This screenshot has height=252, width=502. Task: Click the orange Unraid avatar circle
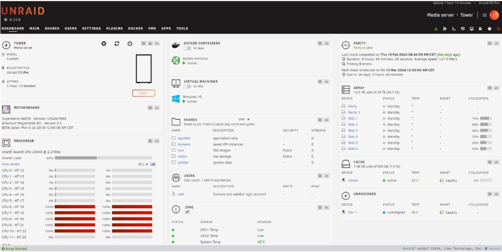pyautogui.click(x=494, y=15)
